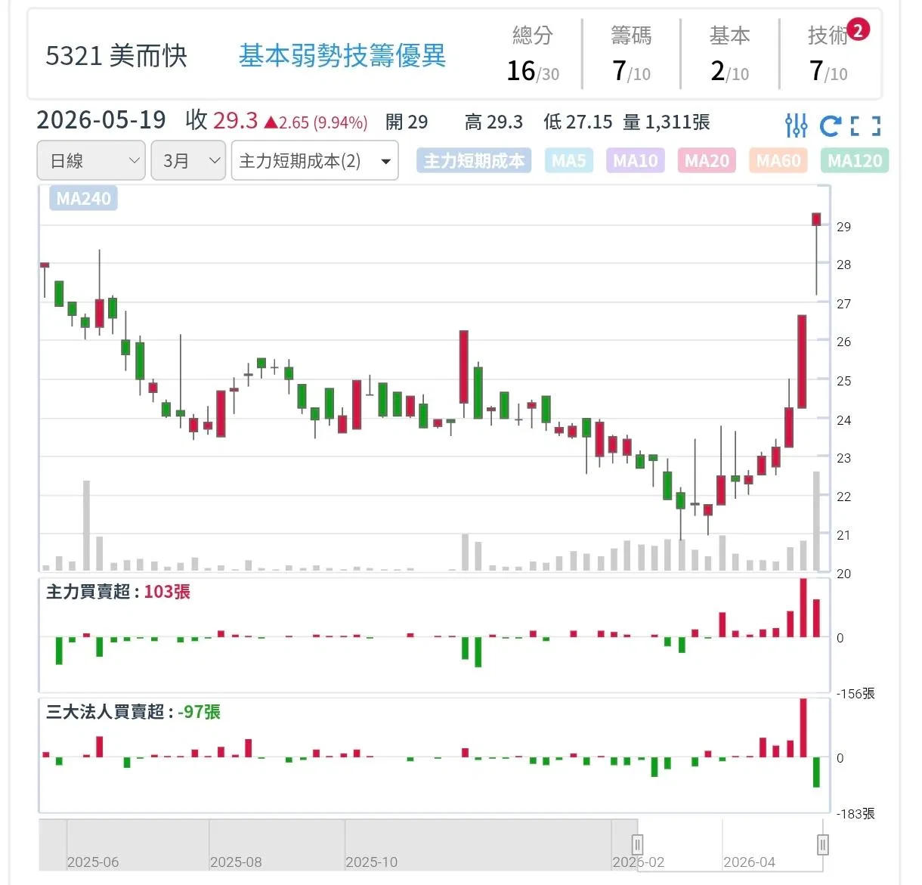Click the 2025-06 marker on the timeline navigator
Screen dimensions: 922x885
click(x=93, y=862)
